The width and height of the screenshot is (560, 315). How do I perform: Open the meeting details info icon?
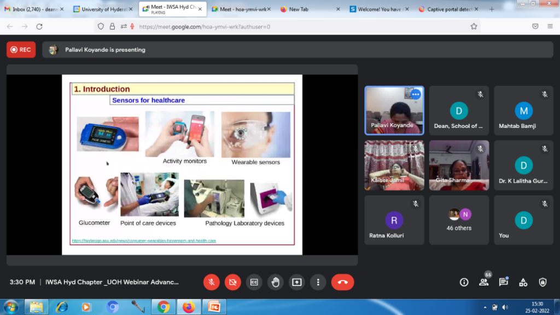464,282
